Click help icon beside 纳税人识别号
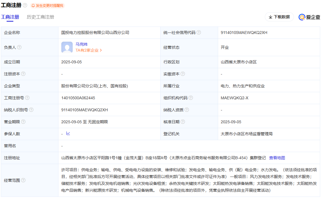Viewport: 321px width, 198px height. click(31, 110)
